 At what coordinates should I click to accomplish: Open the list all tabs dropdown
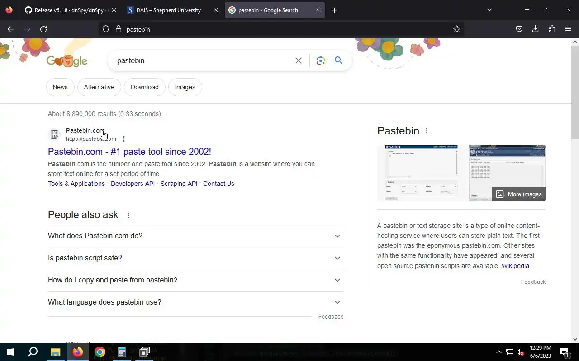[489, 10]
